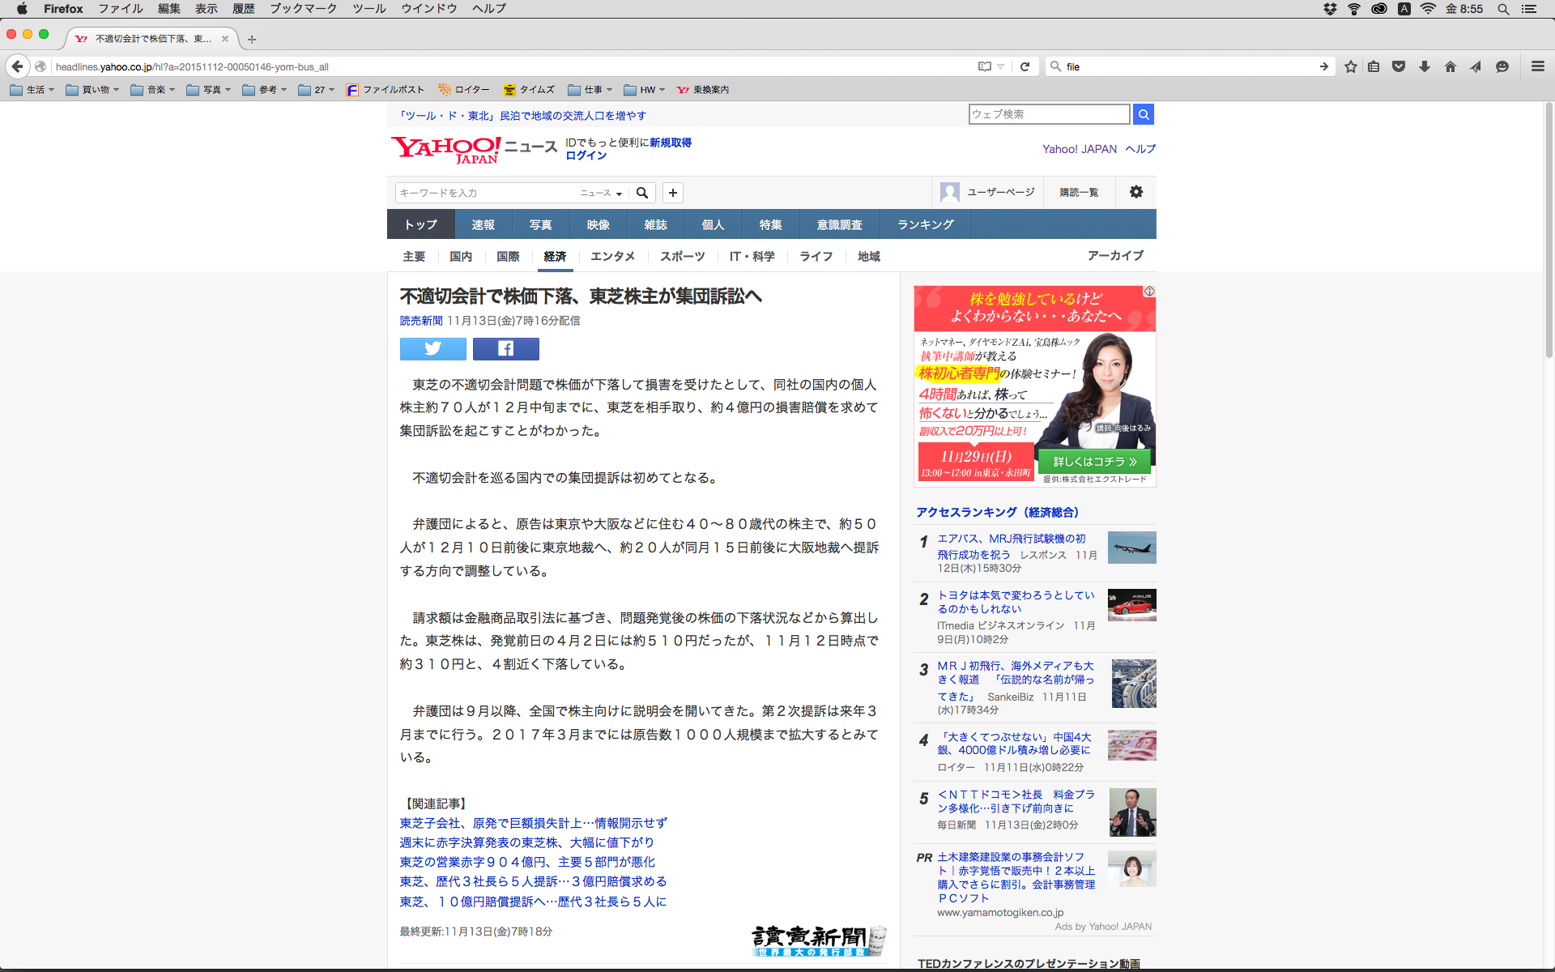The image size is (1555, 972).
Task: Open the ブックマーク menu in menu bar
Action: (x=303, y=8)
